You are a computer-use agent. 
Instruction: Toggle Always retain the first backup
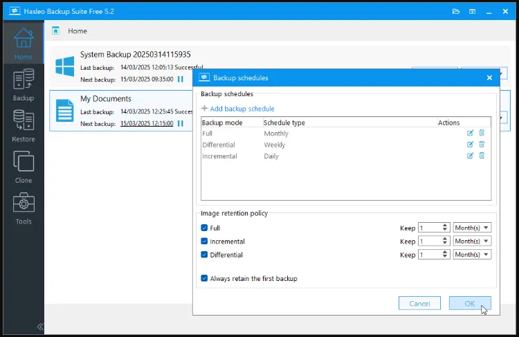(204, 278)
